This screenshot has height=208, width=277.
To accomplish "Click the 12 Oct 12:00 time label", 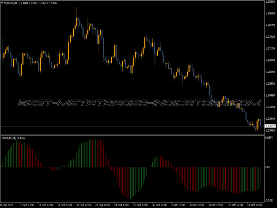I will (x=235, y=205).
